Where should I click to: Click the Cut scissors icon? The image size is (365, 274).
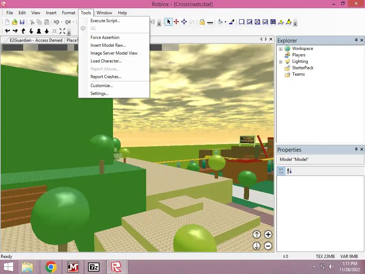click(32, 22)
